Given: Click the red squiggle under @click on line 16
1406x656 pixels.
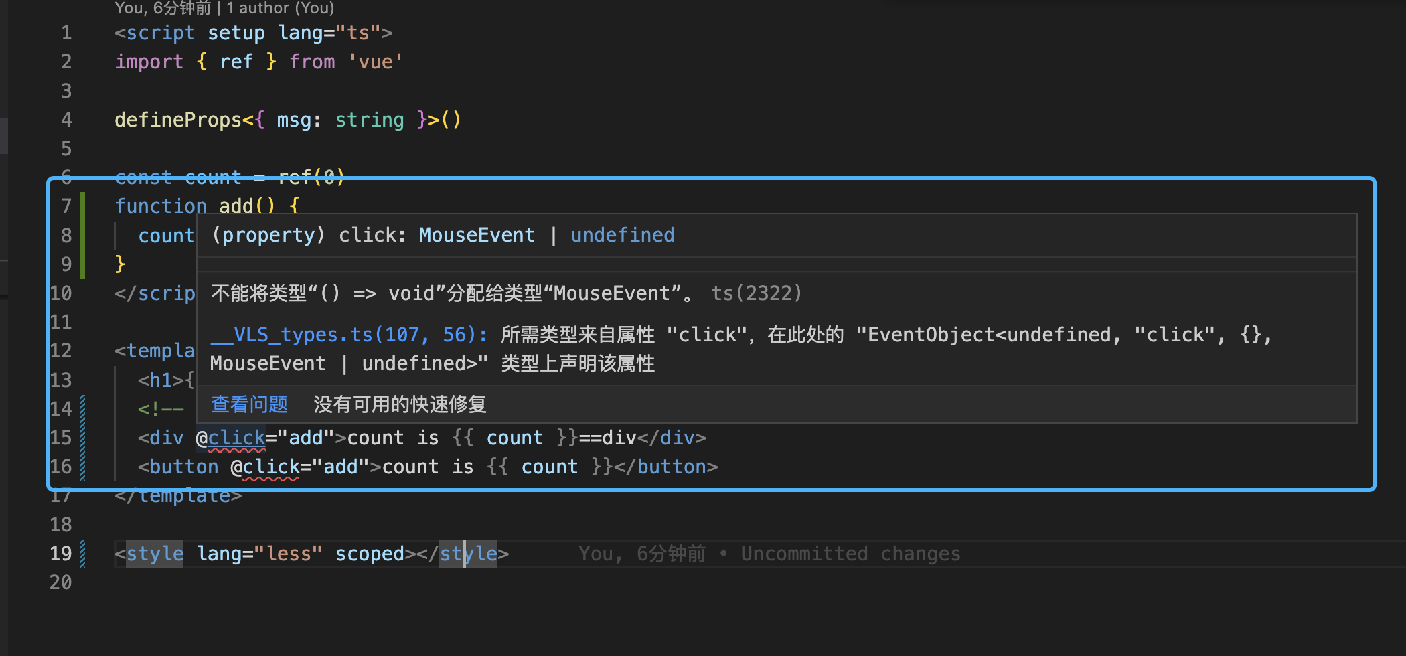Looking at the screenshot, I should pos(268,477).
